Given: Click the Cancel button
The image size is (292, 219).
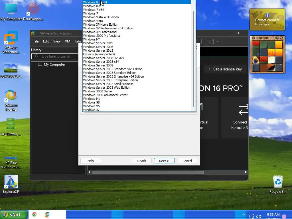Looking at the screenshot, I should coord(187,161).
